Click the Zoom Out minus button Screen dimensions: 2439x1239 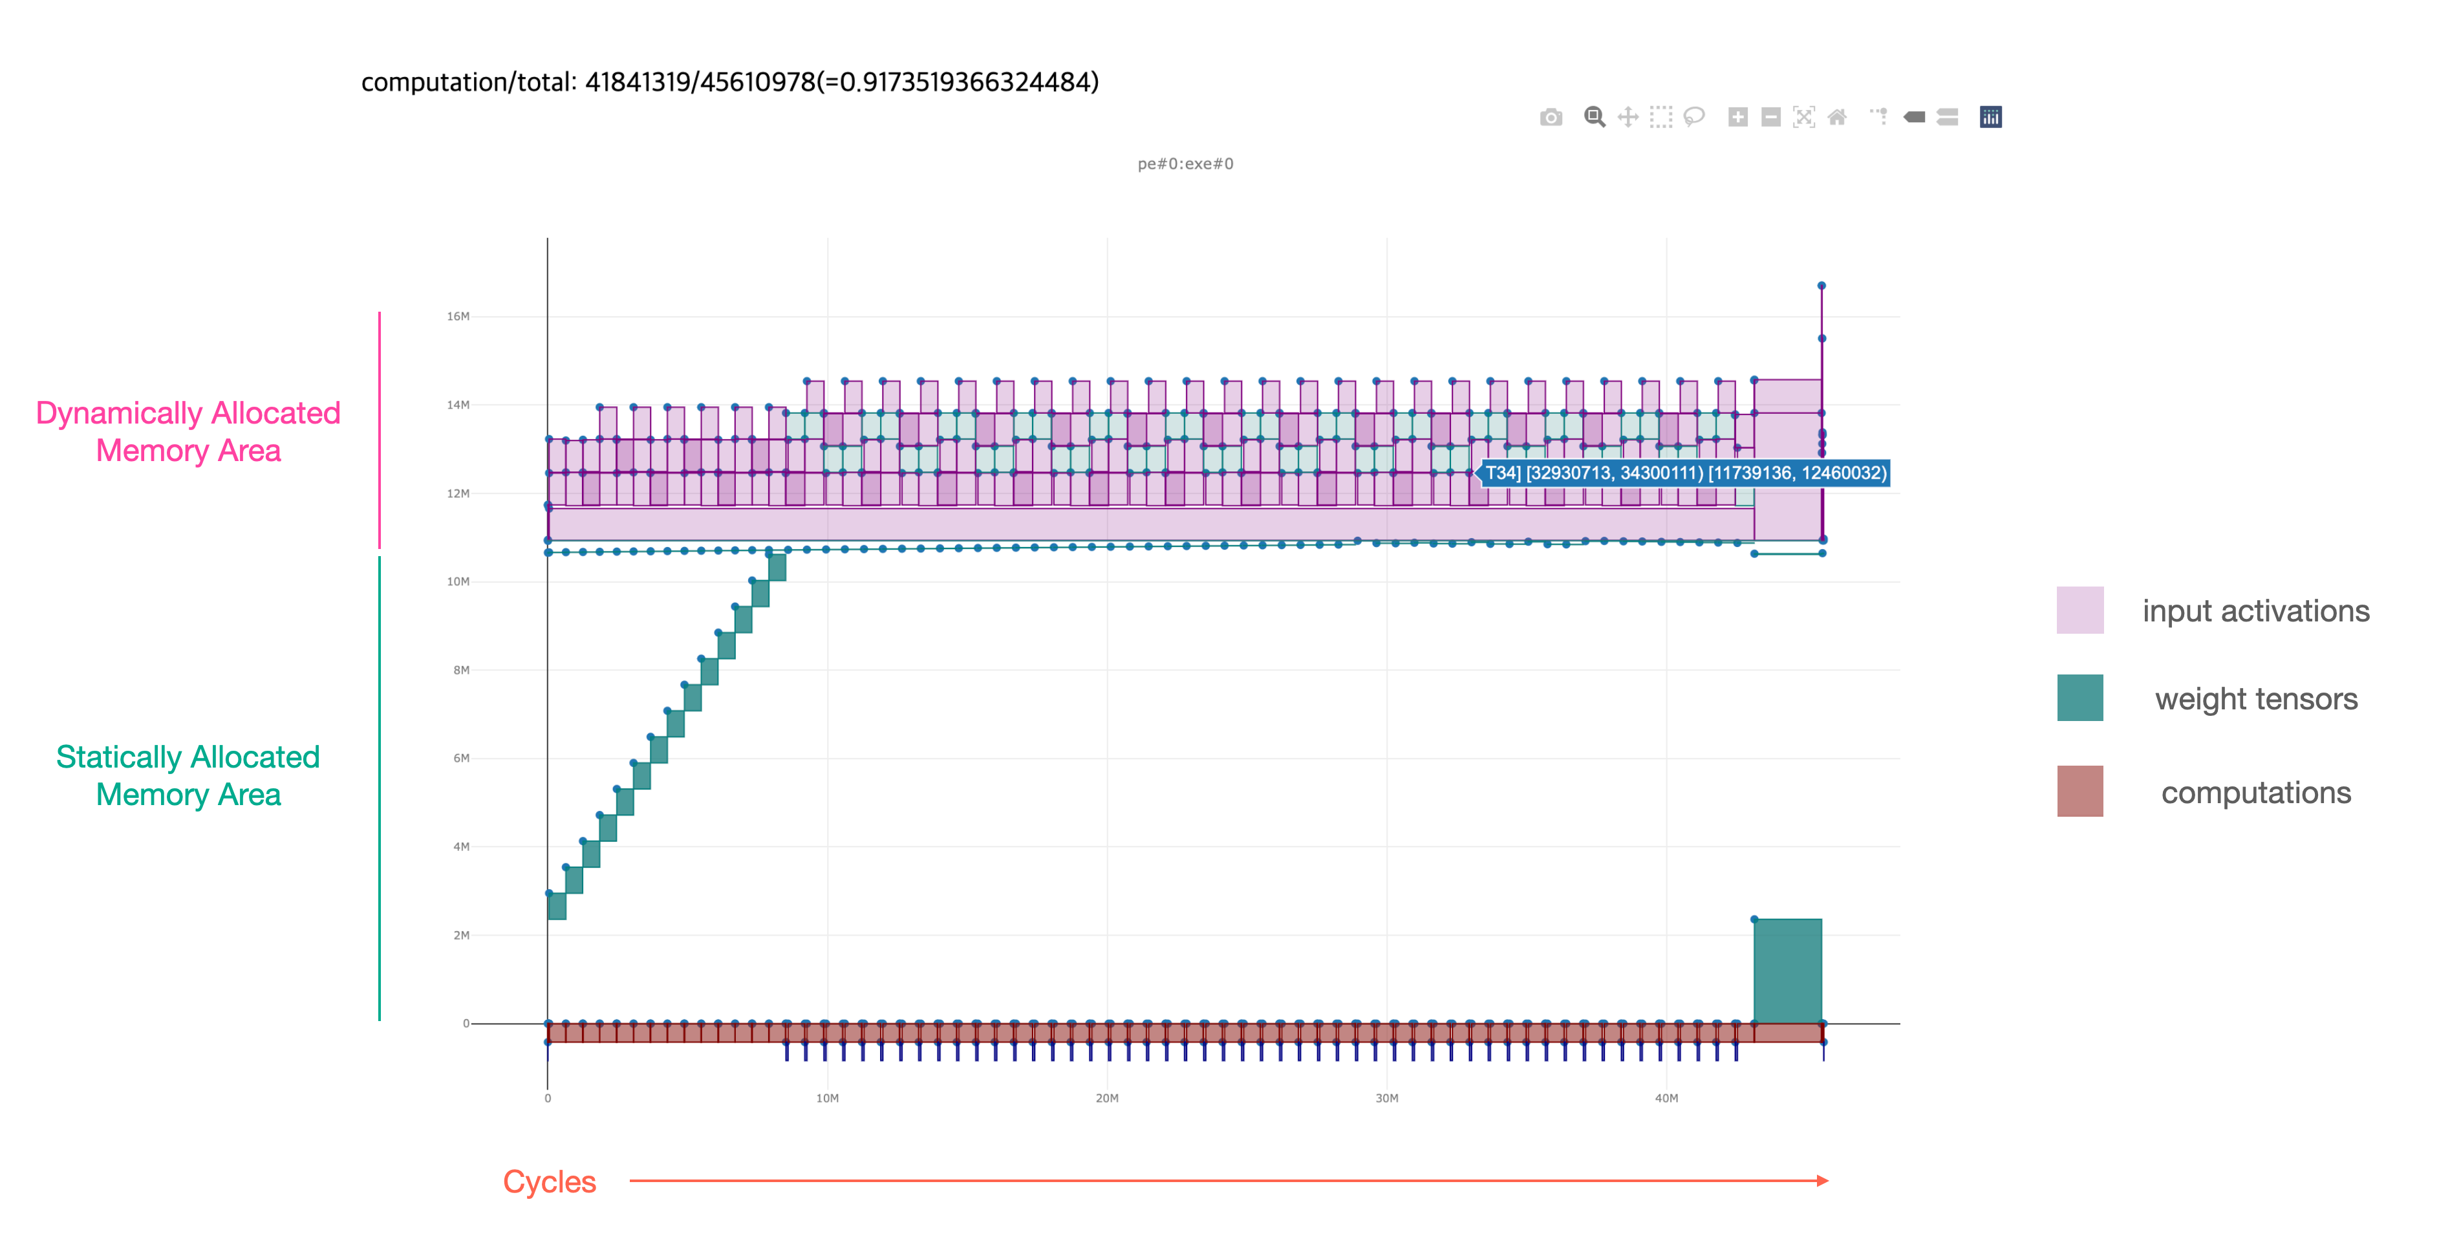click(1770, 118)
